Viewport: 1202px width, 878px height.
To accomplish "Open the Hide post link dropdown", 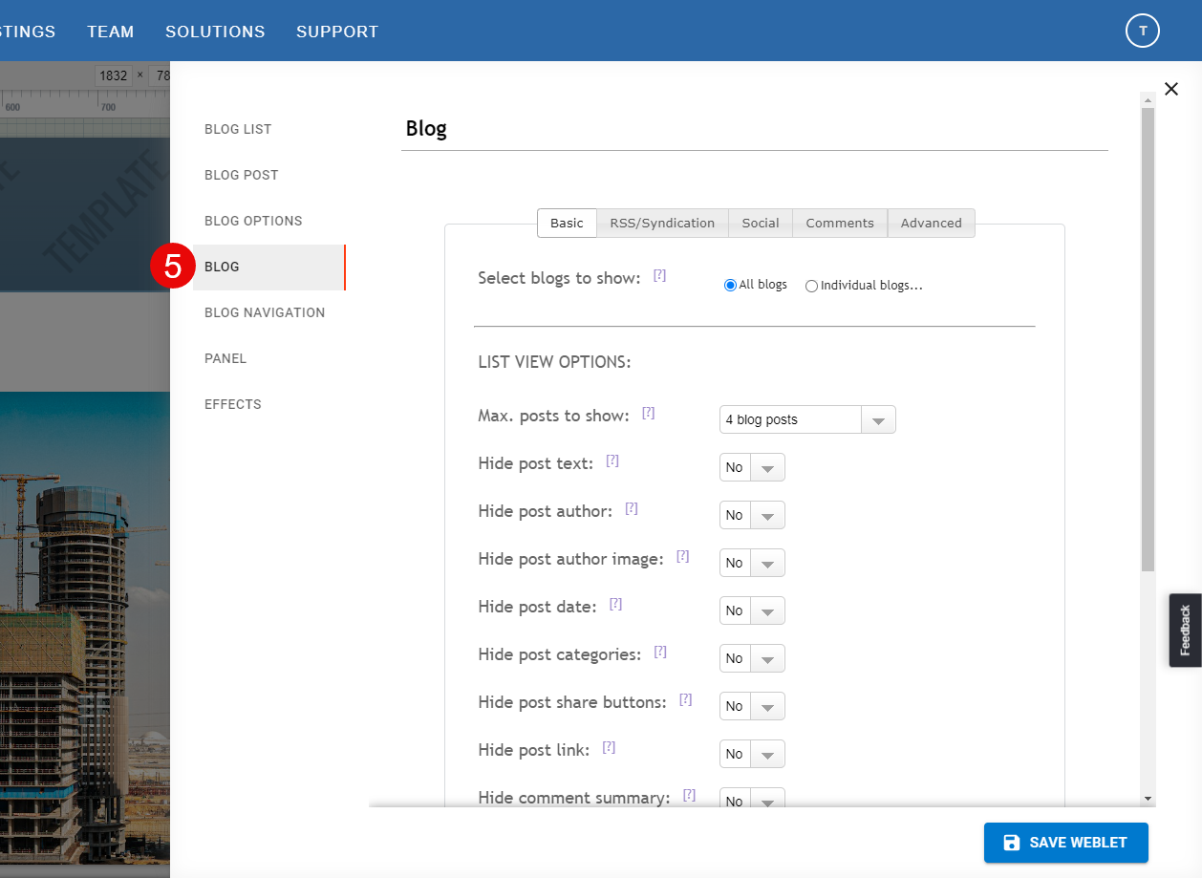I will point(752,754).
